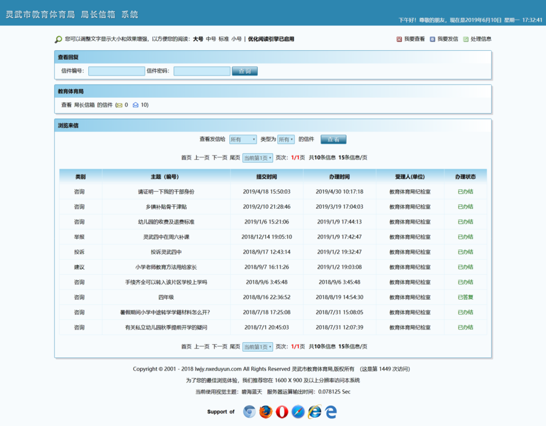Click the Chrome browser icon in footer
546x426 pixels.
[x=250, y=412]
